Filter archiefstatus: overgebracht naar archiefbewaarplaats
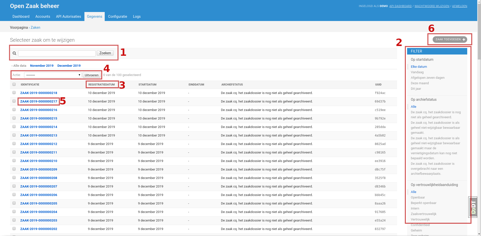 (x=433, y=169)
